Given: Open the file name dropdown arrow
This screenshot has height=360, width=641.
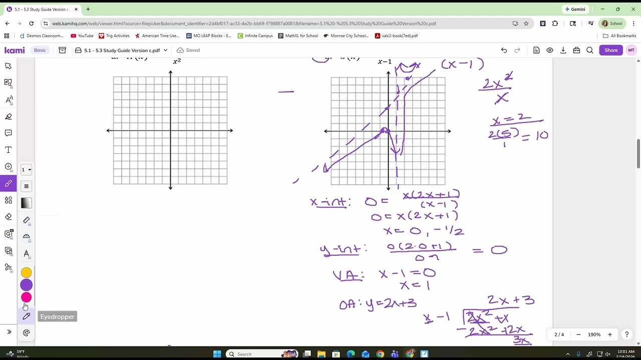Looking at the screenshot, I should coord(165,50).
